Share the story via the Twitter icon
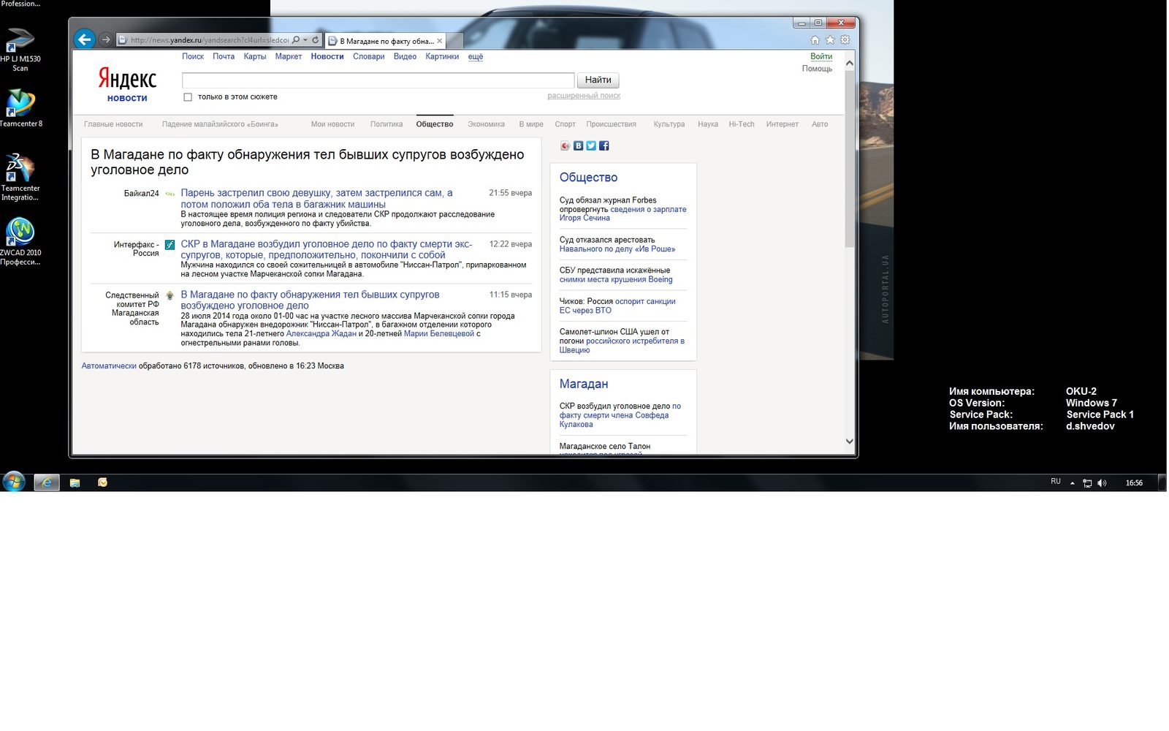 click(x=591, y=146)
